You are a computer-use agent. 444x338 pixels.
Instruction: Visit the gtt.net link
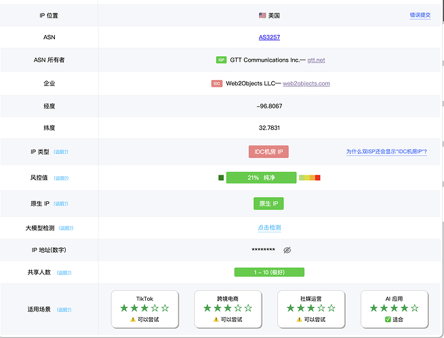[316, 60]
